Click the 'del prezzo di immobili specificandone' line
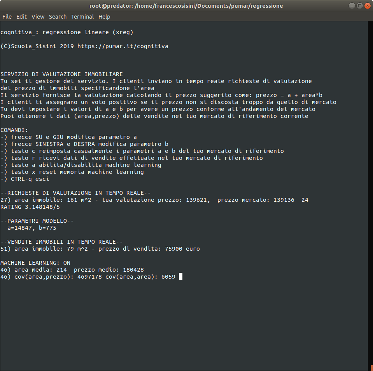This screenshot has height=371, width=373. 77,88
